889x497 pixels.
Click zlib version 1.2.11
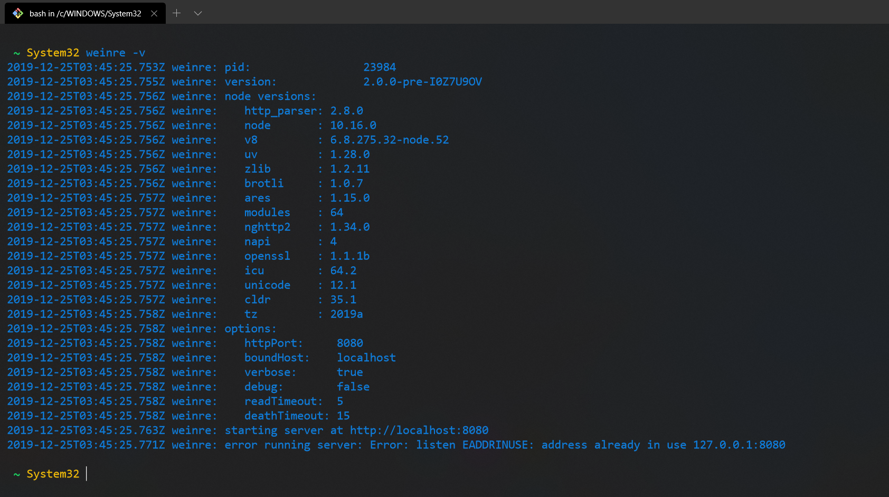tap(350, 169)
